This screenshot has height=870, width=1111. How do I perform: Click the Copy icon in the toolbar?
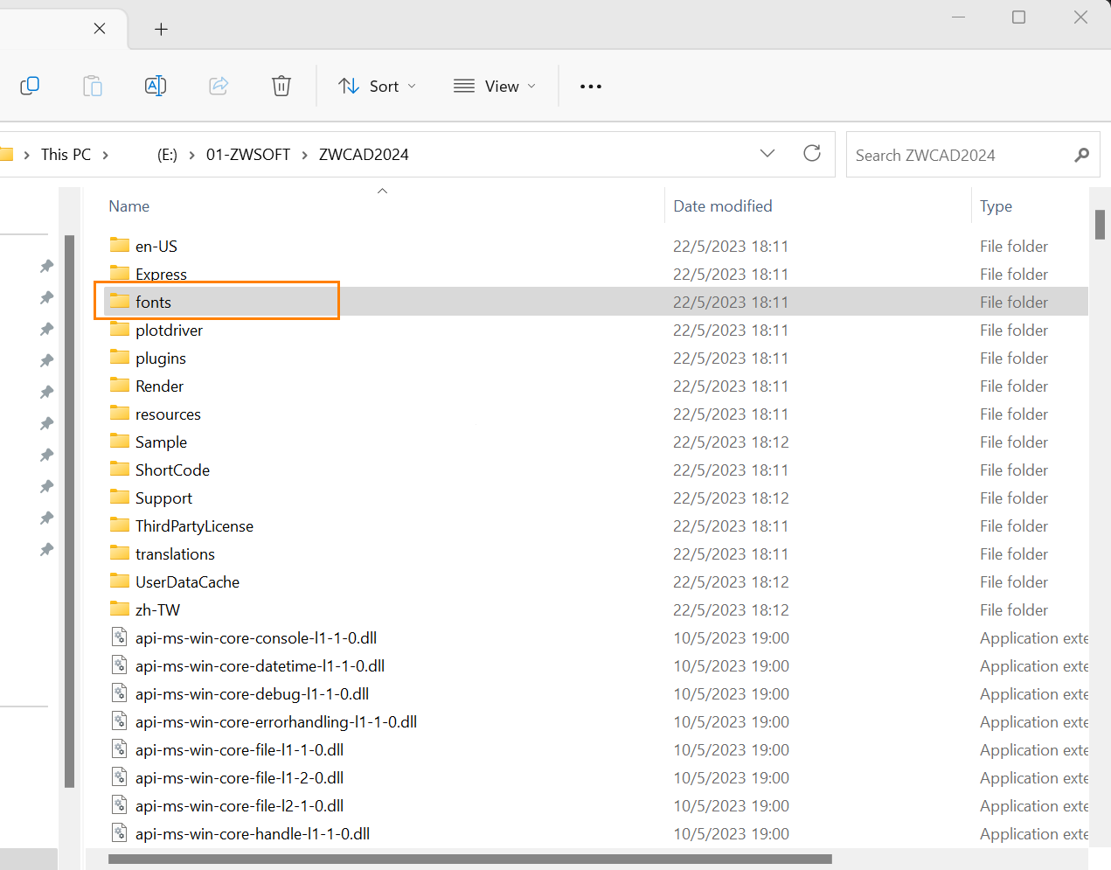click(30, 86)
